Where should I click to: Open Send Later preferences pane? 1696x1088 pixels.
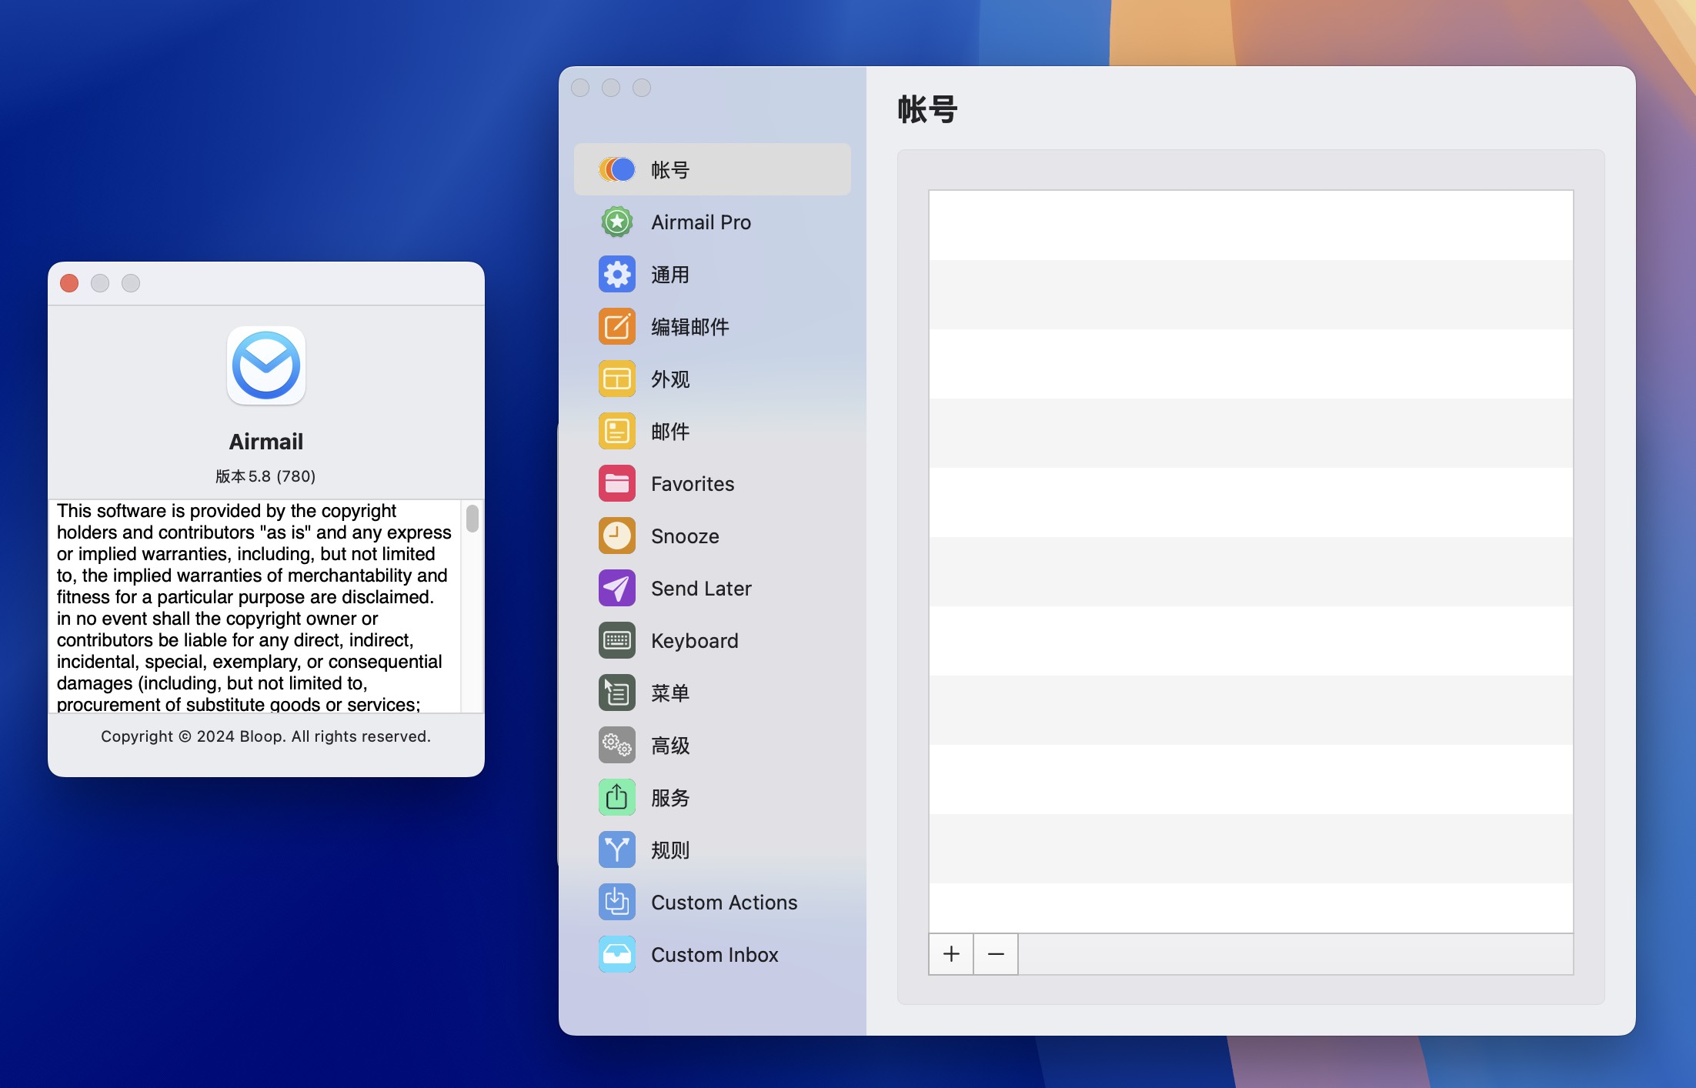[713, 588]
